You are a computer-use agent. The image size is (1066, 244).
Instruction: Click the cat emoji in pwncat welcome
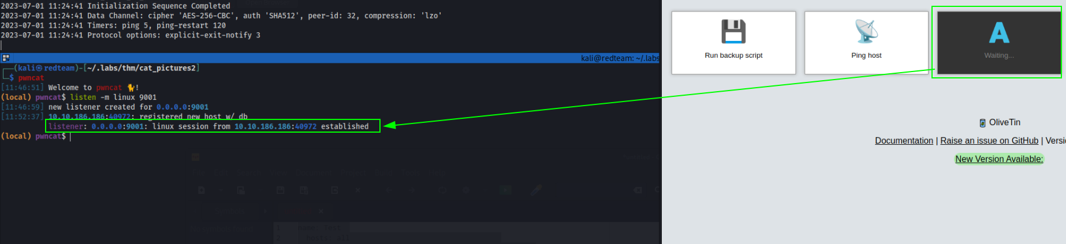[x=131, y=88]
